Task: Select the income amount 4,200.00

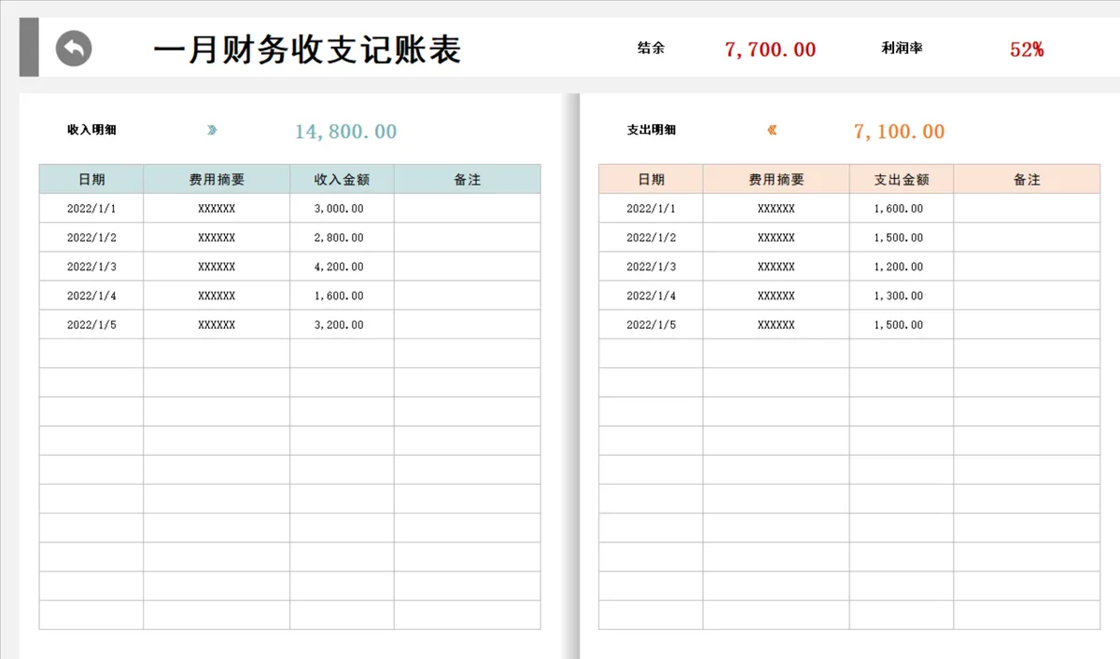Action: pyautogui.click(x=340, y=267)
